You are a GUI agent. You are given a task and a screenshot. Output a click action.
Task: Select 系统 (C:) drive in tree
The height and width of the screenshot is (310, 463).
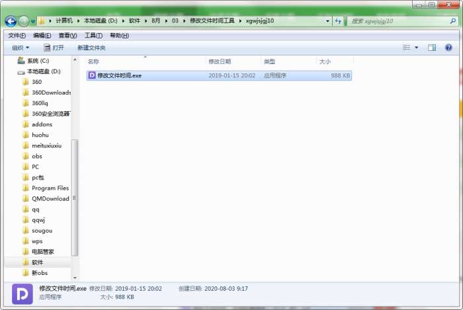click(33, 61)
